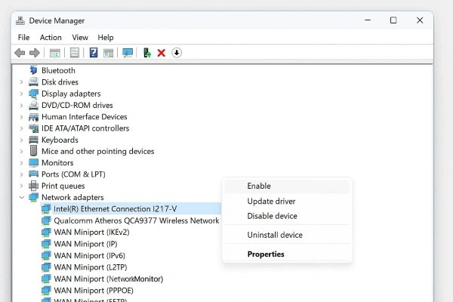
Task: Expand the Monitors node
Action: [21, 163]
